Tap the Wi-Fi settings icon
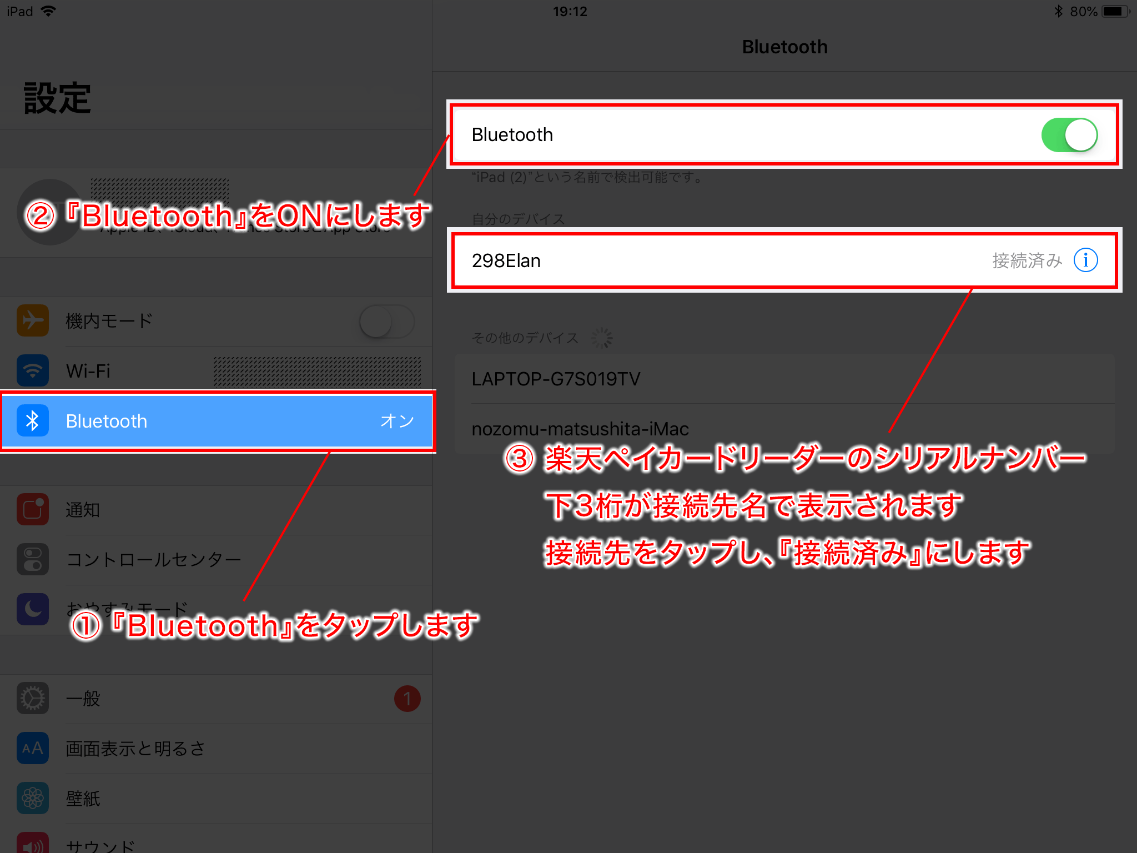This screenshot has width=1137, height=853. [x=33, y=370]
